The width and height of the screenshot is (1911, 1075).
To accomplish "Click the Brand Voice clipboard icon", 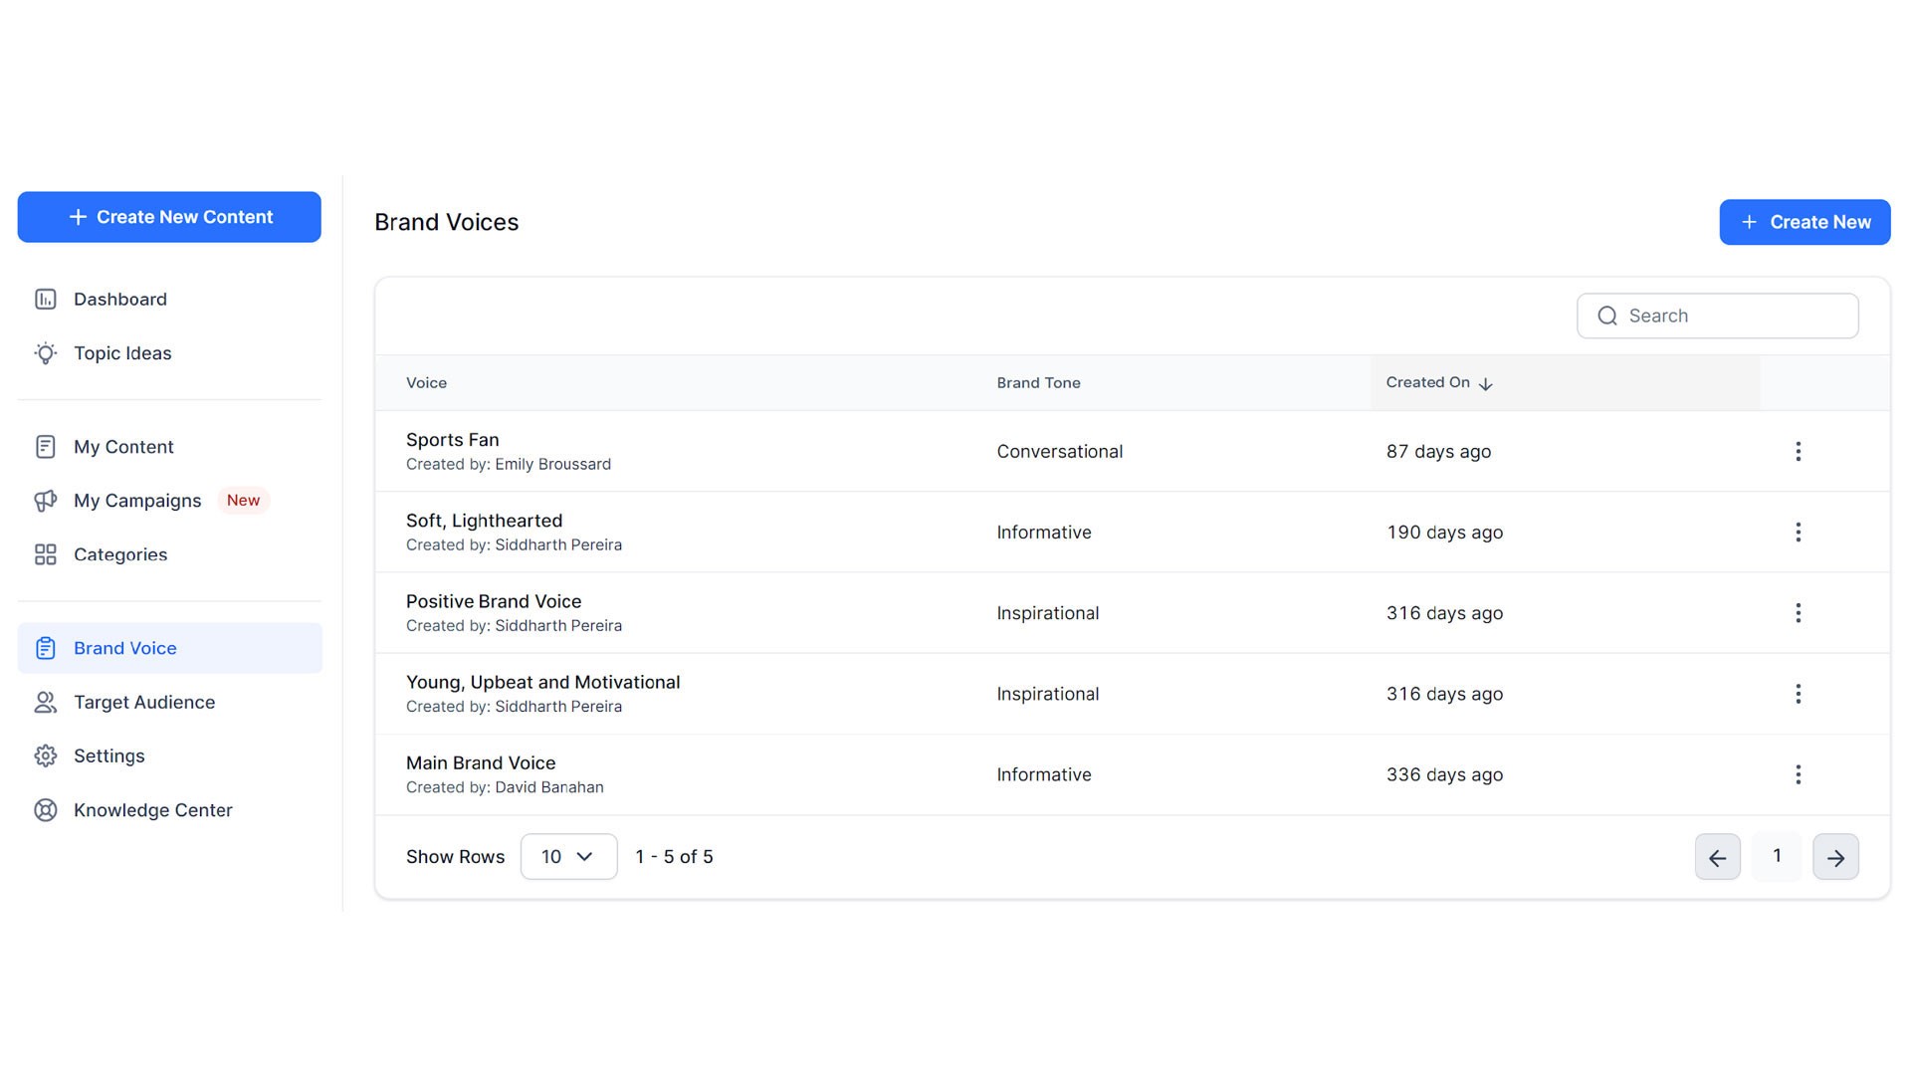I will (x=46, y=647).
